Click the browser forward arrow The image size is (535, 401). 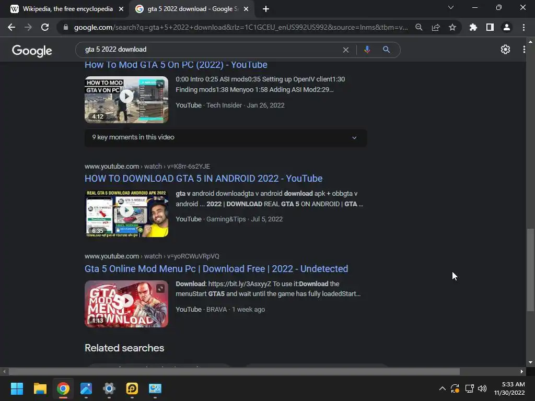(28, 27)
